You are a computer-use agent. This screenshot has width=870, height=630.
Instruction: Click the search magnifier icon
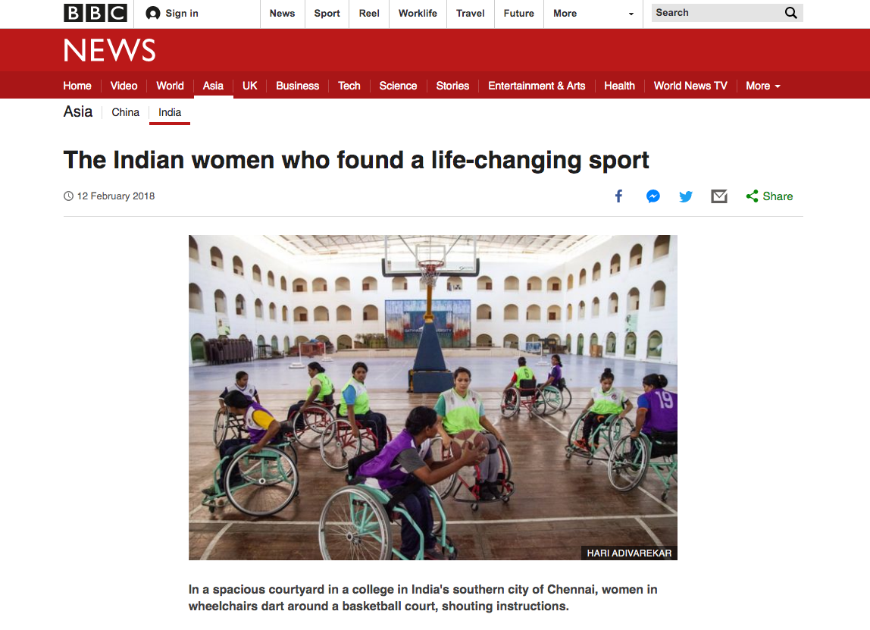(x=790, y=13)
